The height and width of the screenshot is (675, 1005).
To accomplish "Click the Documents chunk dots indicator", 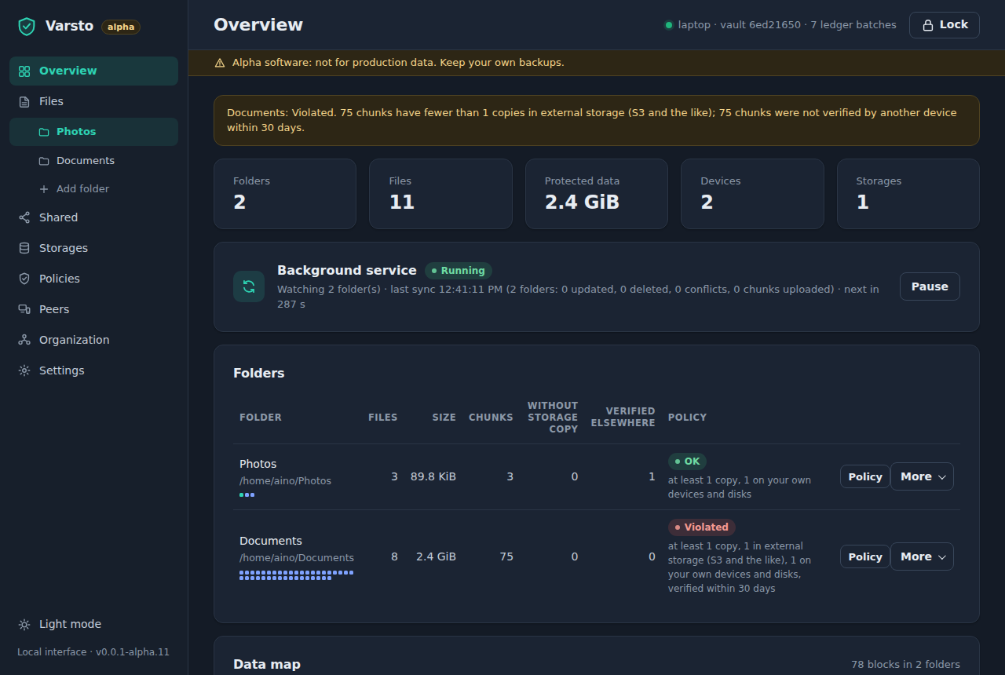I will pos(296,575).
